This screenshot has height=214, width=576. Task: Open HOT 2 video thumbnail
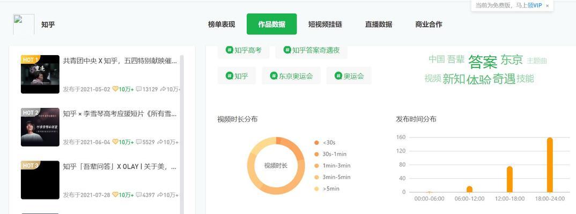click(40, 127)
